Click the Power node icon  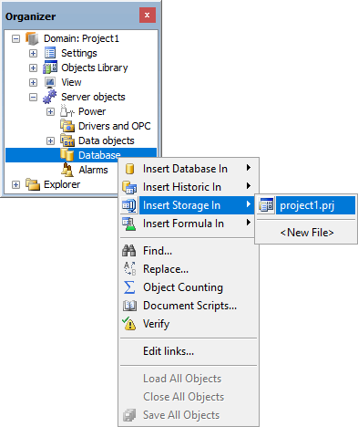tap(66, 111)
